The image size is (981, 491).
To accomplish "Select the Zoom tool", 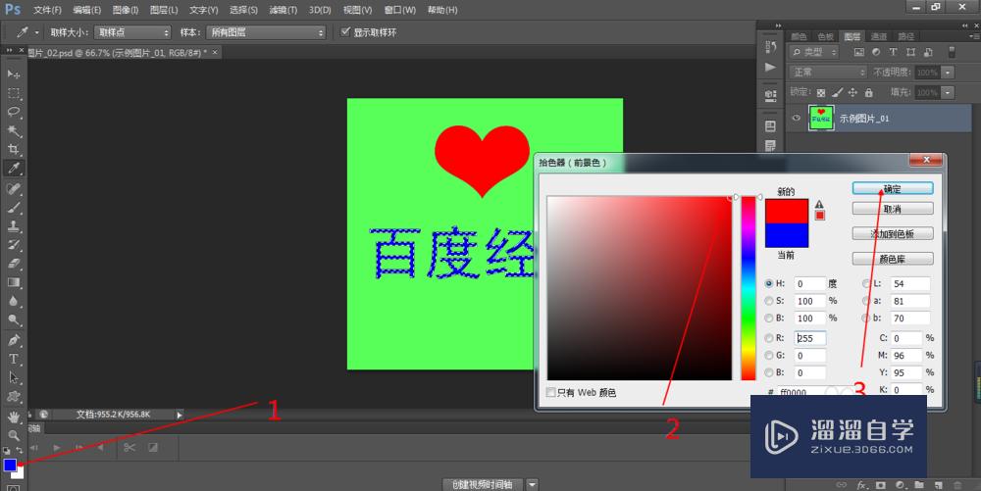I will pos(13,435).
